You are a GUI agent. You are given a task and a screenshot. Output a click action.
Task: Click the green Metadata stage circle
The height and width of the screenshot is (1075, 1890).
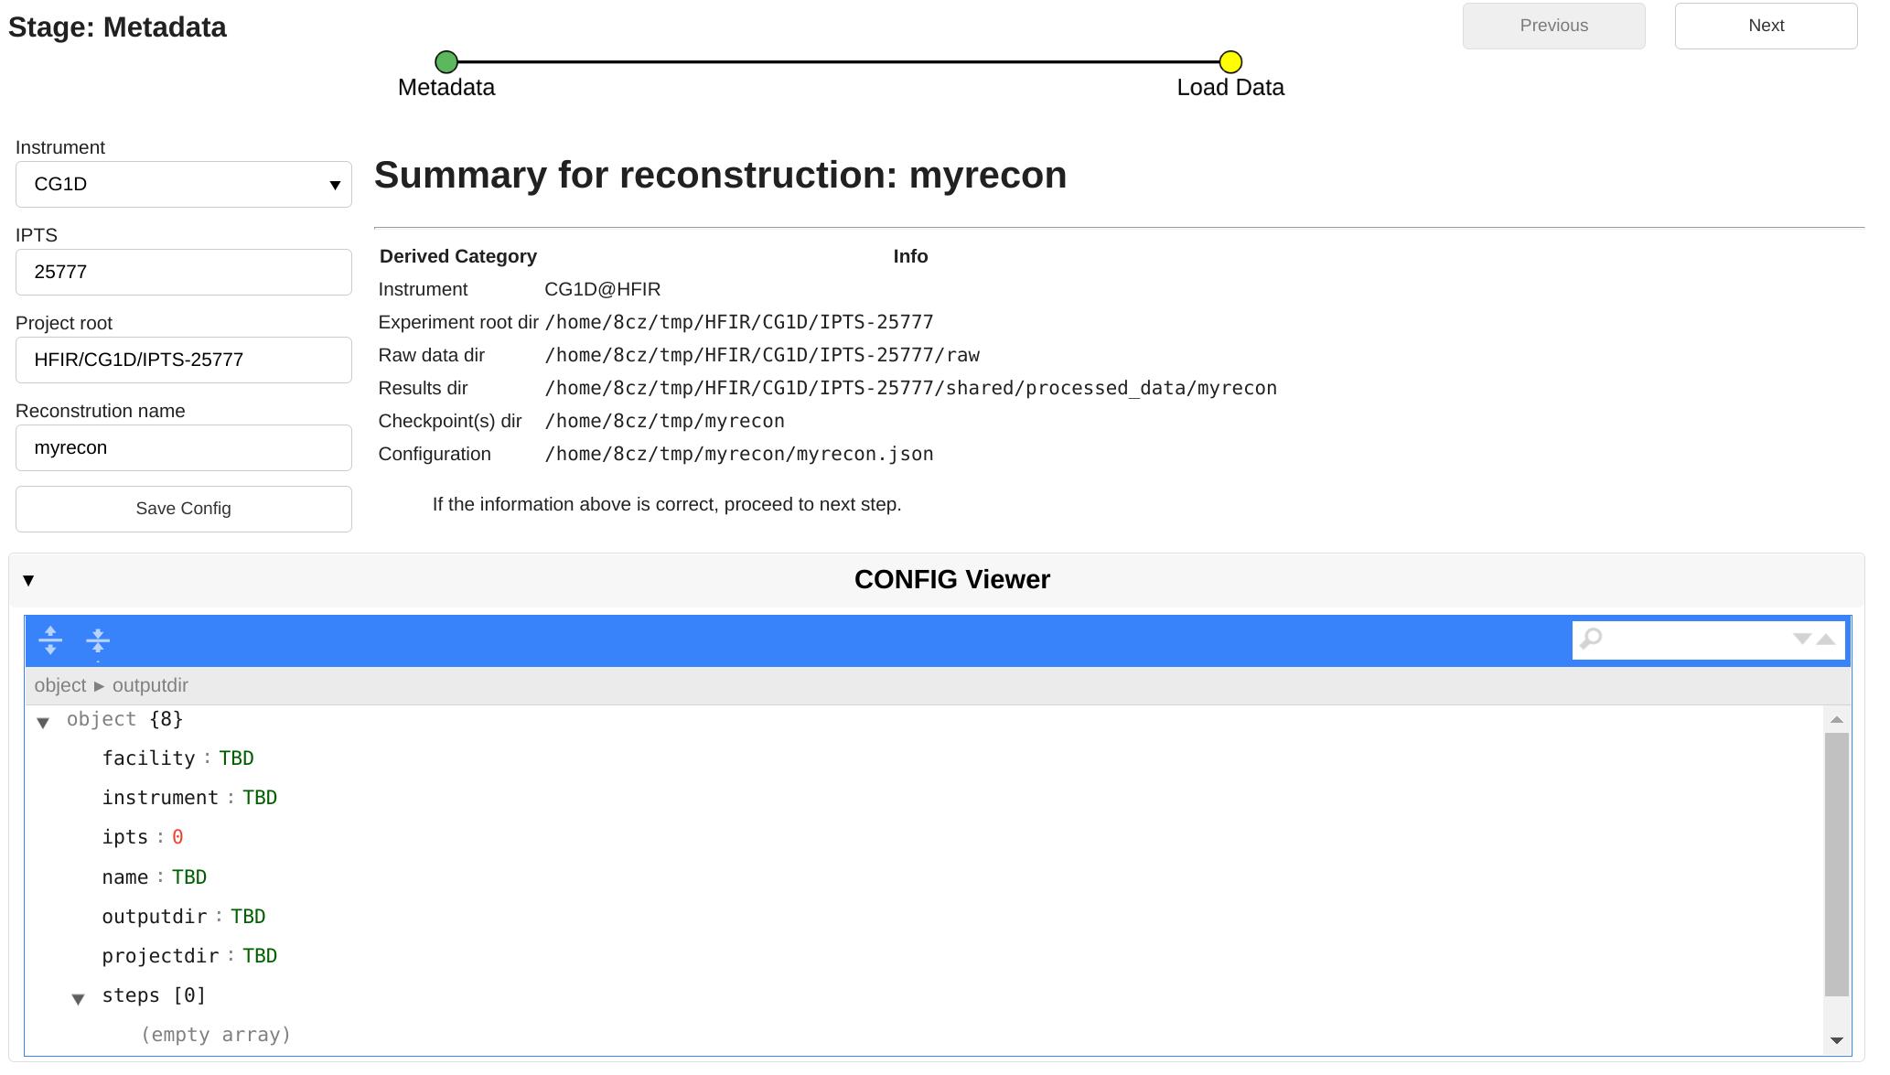tap(446, 62)
